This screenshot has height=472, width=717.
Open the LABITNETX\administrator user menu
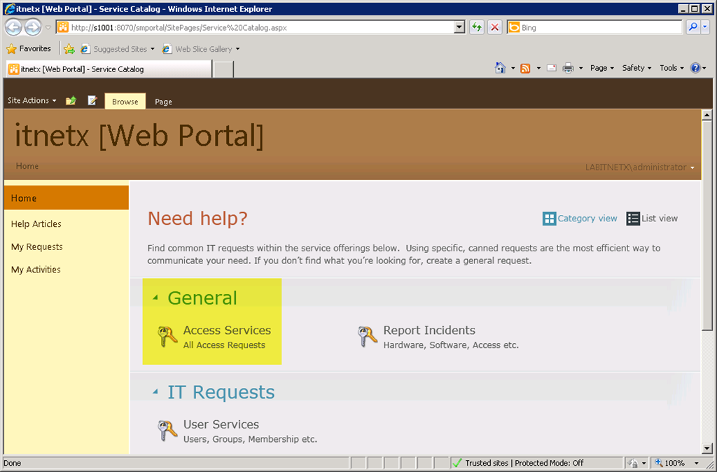(x=640, y=167)
